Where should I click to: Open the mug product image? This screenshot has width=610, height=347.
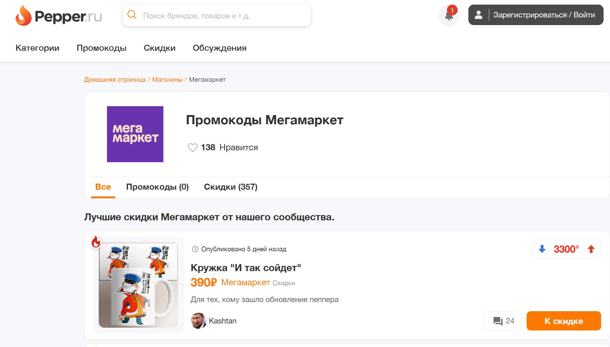tap(139, 285)
